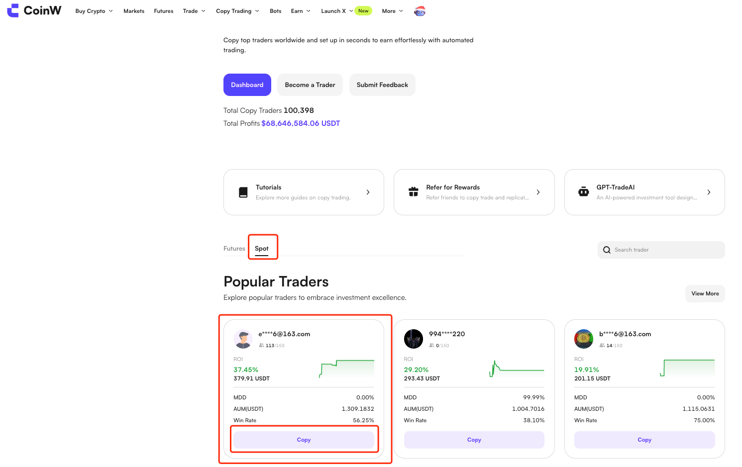The width and height of the screenshot is (742, 467).
Task: Click the CoinW logo icon
Action: [13, 10]
